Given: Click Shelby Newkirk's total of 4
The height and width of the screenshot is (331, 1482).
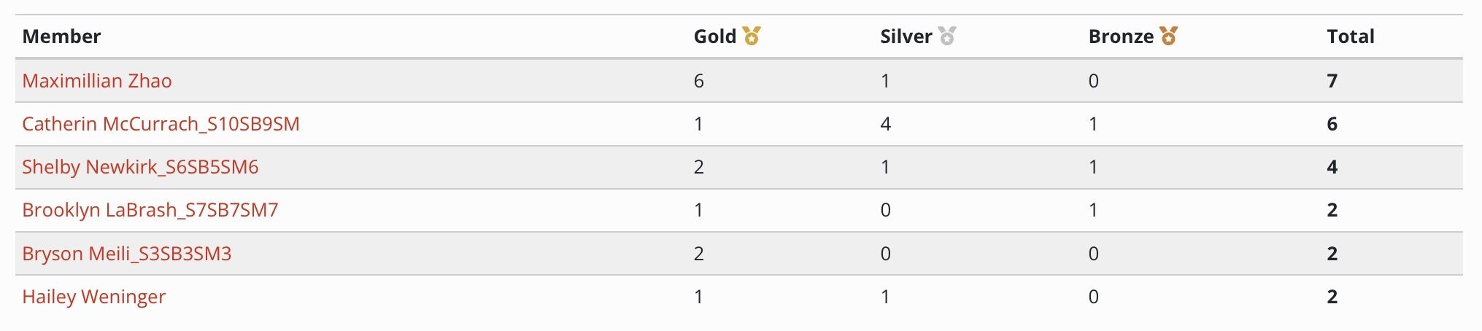Looking at the screenshot, I should point(1332,167).
